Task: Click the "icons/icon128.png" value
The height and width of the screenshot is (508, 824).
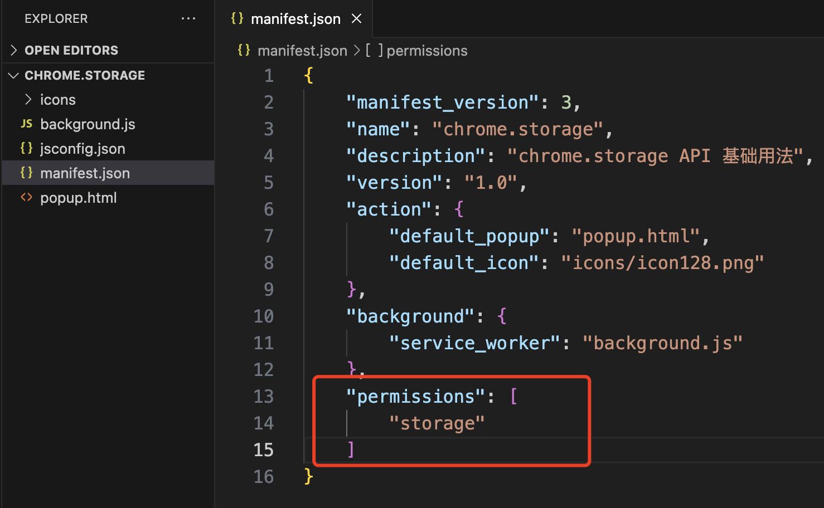Action: pyautogui.click(x=662, y=263)
